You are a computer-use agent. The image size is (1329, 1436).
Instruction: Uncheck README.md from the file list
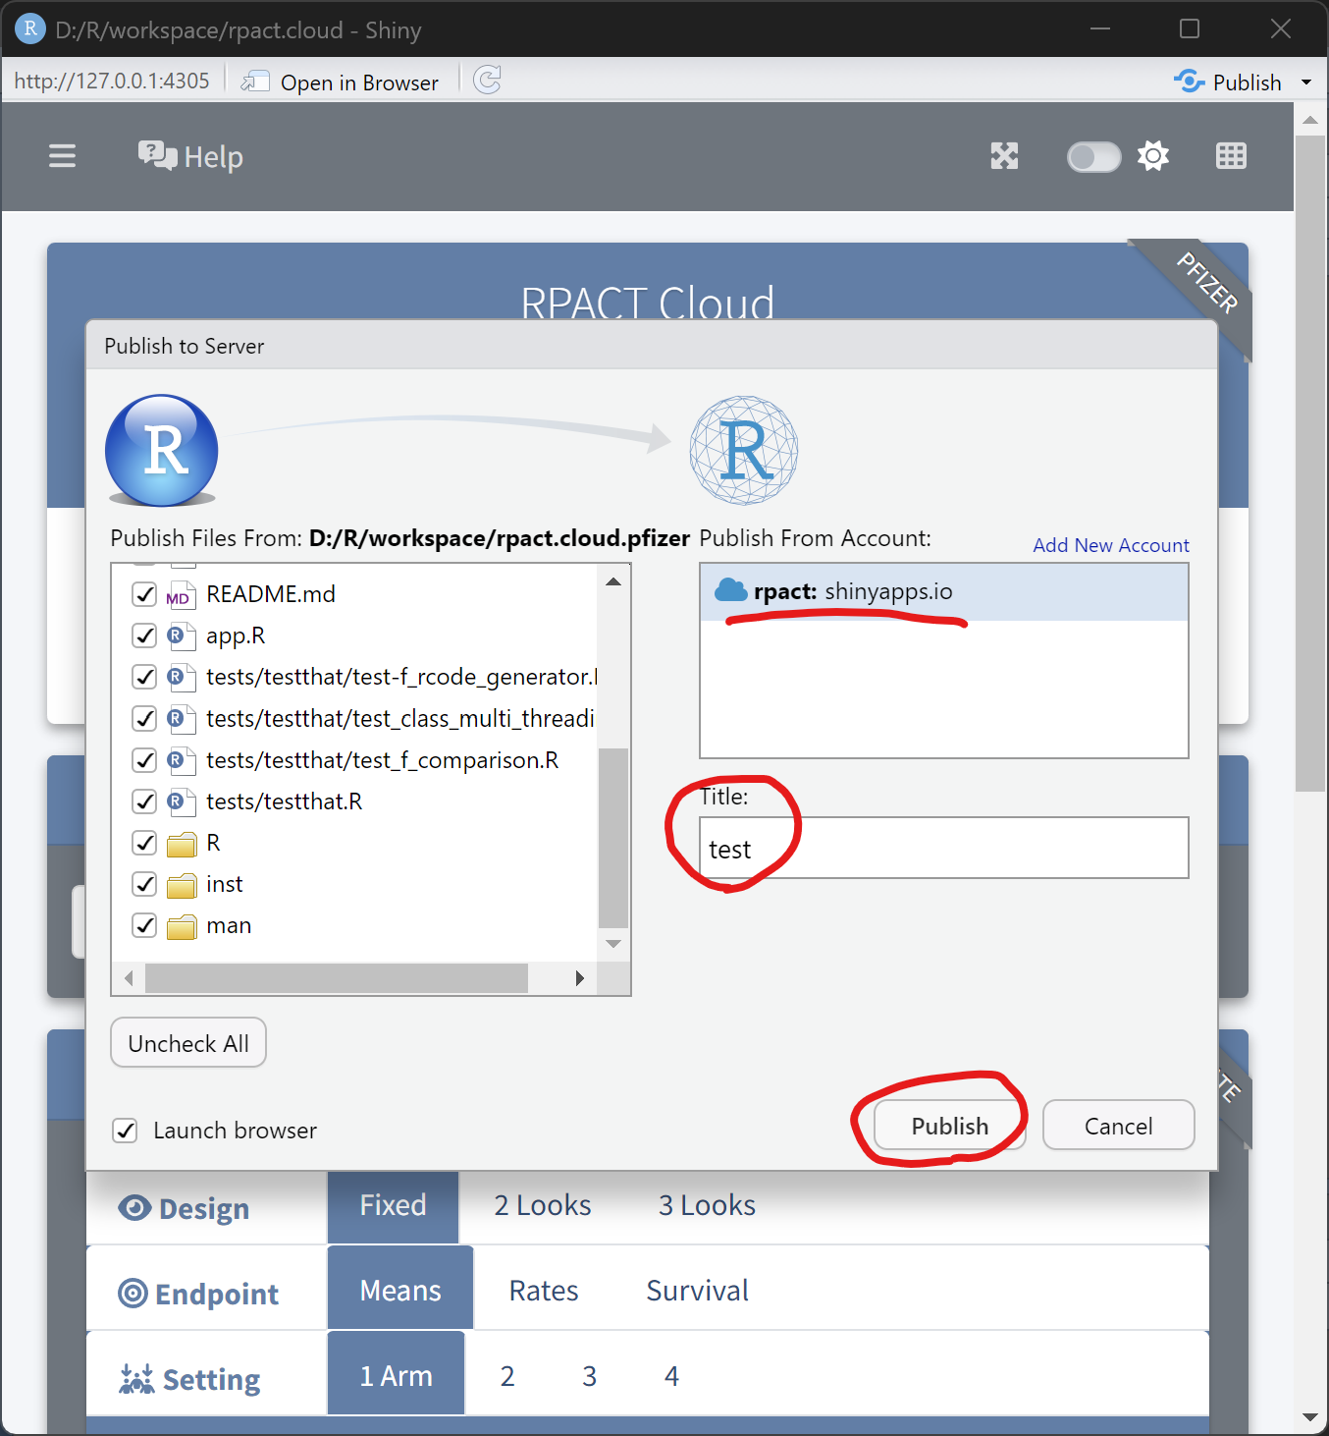pos(144,593)
